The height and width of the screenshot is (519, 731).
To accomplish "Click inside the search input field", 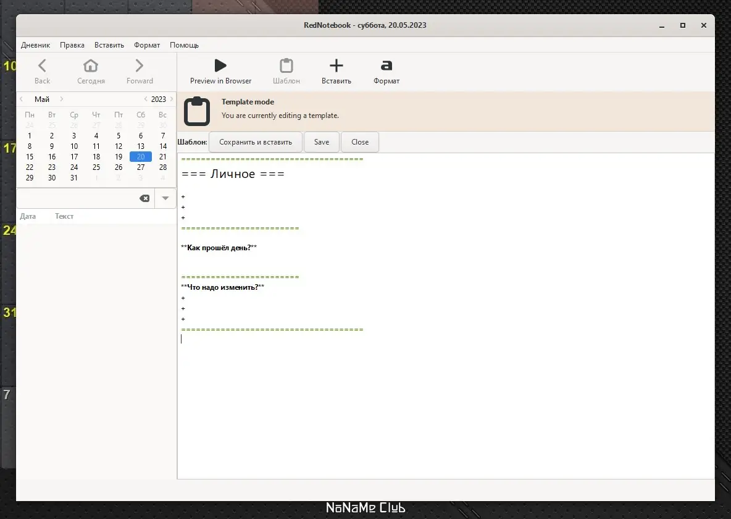I will (x=77, y=198).
